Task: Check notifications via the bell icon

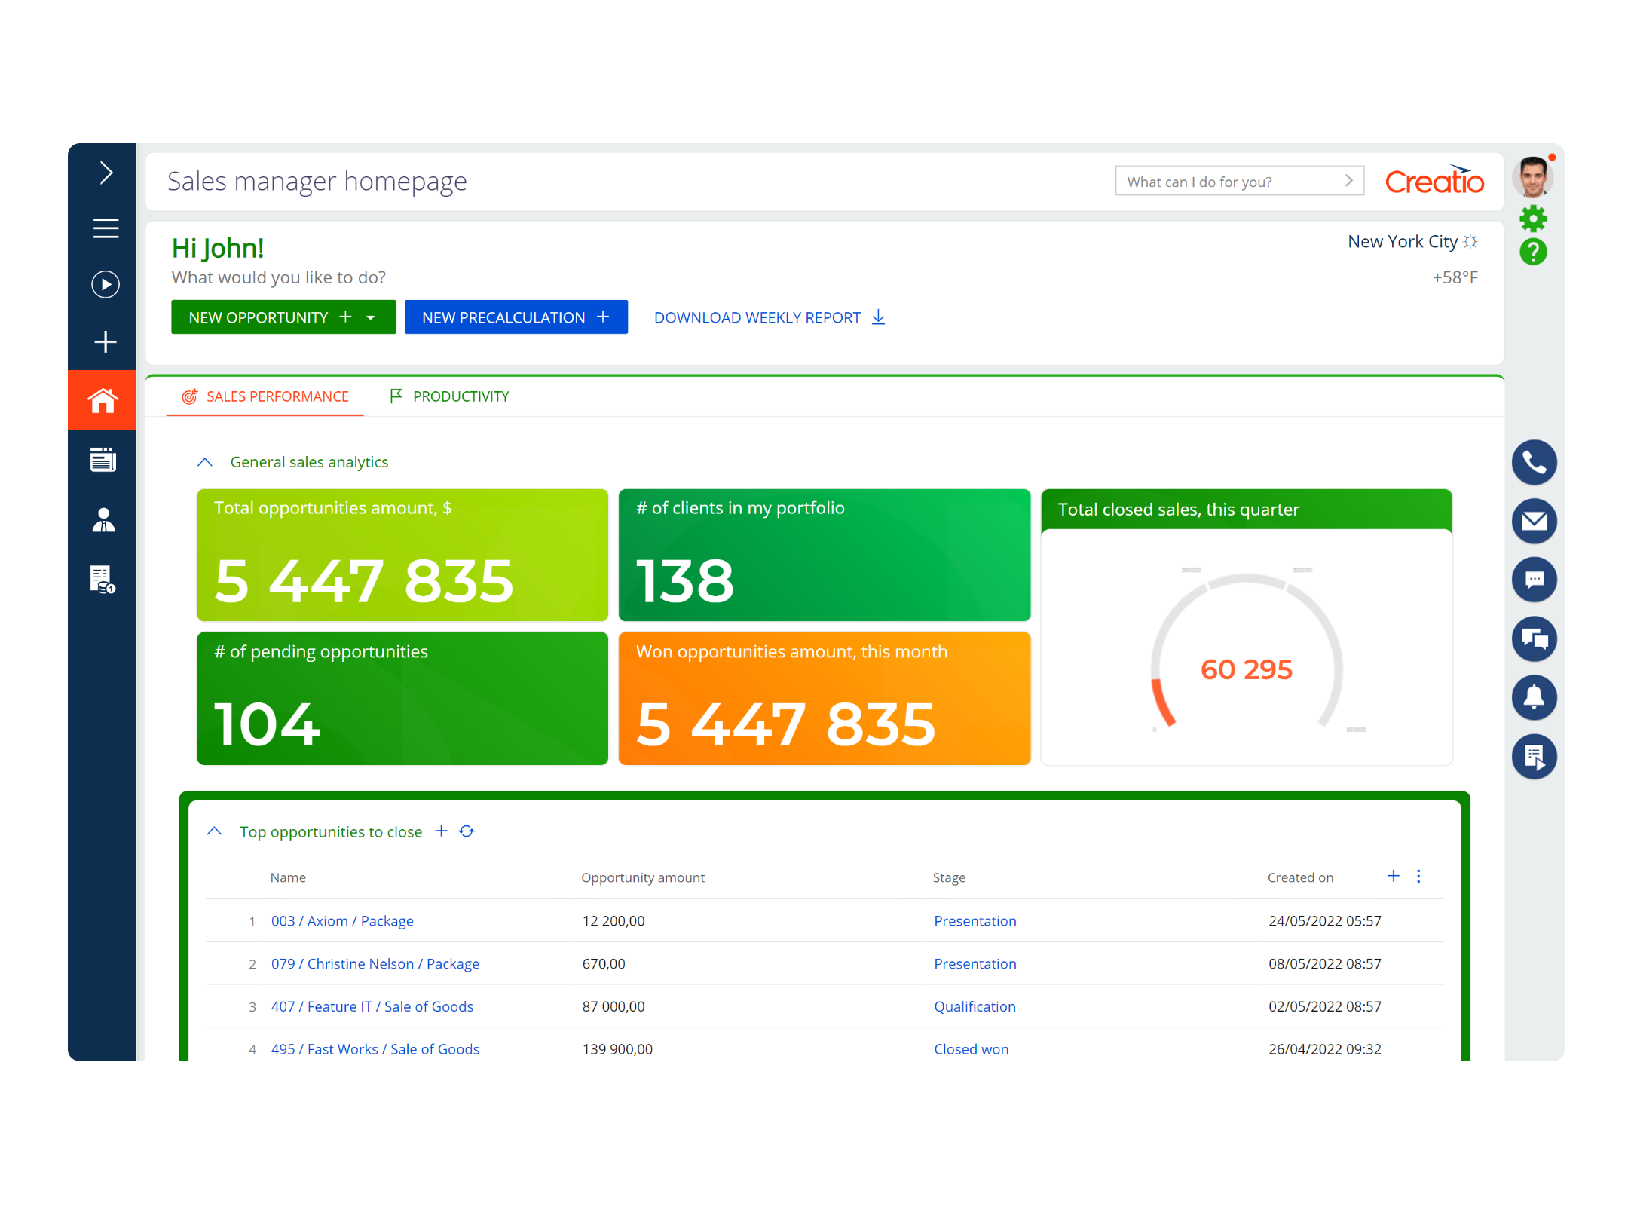Action: coord(1535,697)
